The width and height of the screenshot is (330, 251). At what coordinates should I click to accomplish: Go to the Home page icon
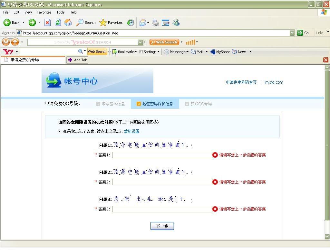(x=68, y=23)
